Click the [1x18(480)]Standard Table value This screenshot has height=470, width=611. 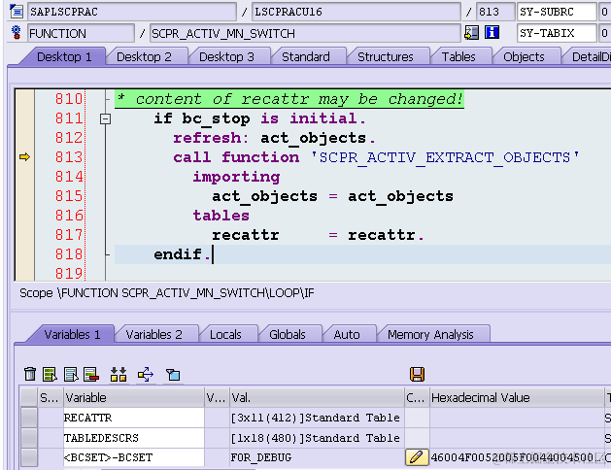(x=316, y=438)
